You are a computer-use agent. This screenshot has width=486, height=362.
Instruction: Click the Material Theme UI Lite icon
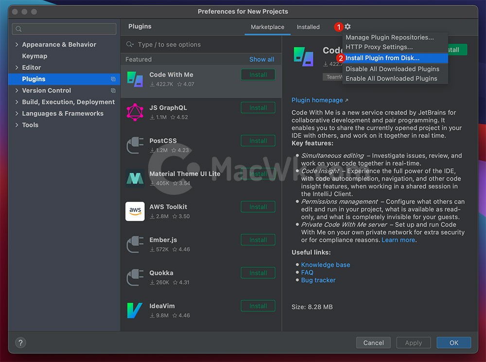(x=135, y=178)
